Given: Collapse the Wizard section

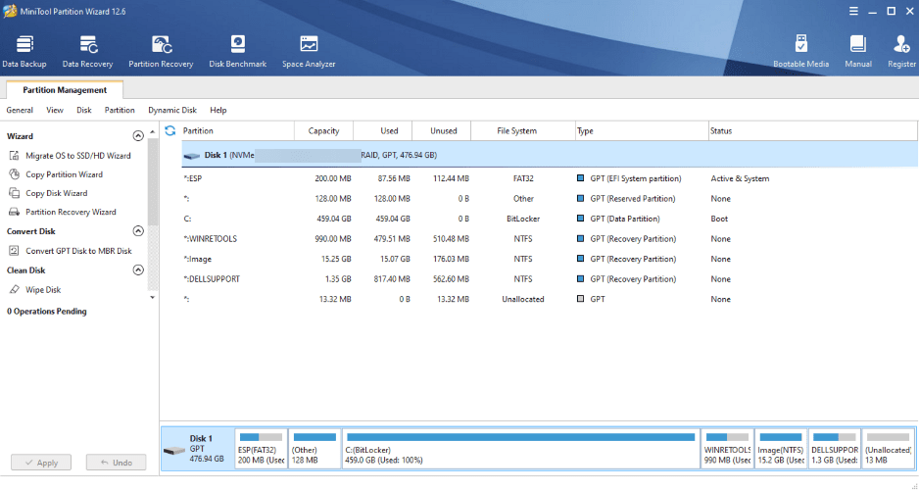Looking at the screenshot, I should click(x=138, y=136).
